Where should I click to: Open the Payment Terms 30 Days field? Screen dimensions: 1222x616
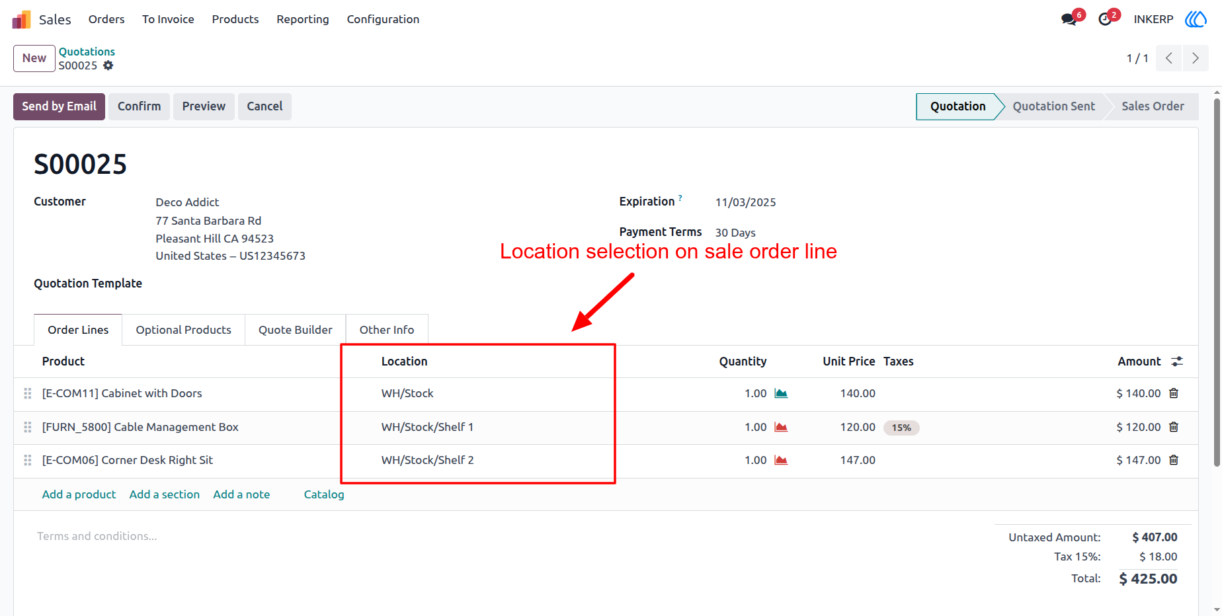[x=735, y=233]
